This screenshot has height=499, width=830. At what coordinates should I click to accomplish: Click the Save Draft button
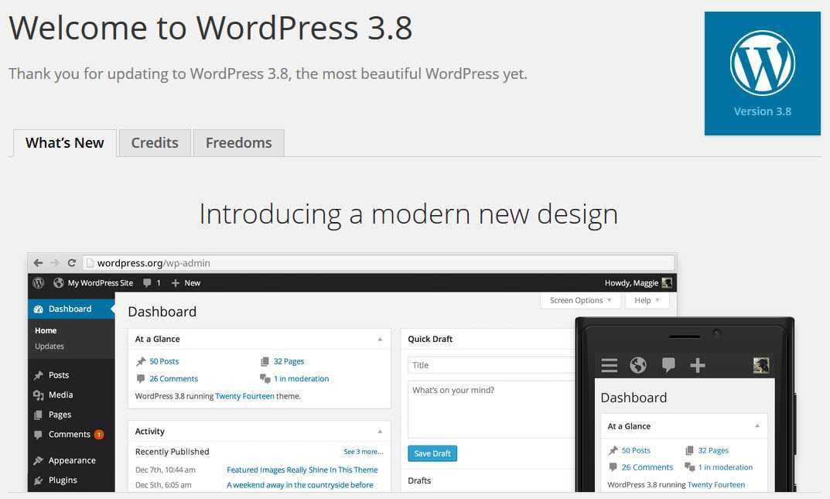432,453
